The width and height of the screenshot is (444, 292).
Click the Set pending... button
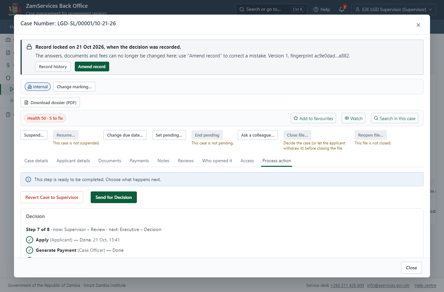pyautogui.click(x=169, y=135)
